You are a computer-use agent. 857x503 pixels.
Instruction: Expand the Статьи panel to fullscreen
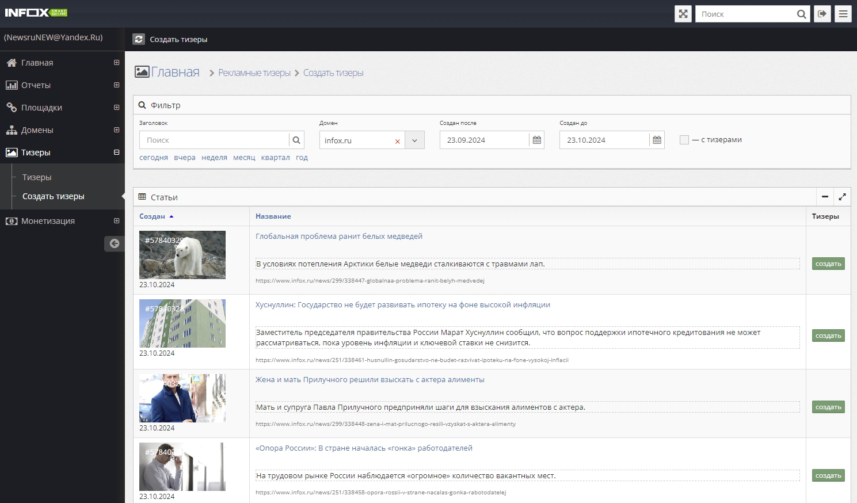pyautogui.click(x=842, y=197)
